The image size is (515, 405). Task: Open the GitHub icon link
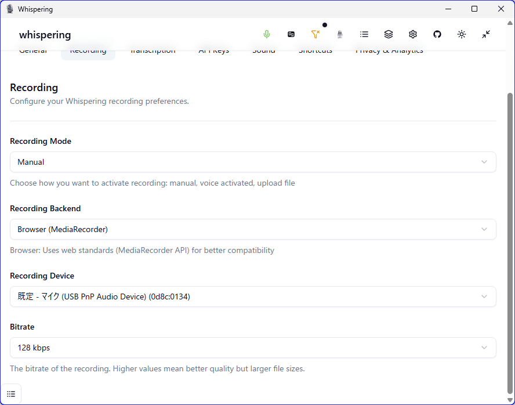pyautogui.click(x=437, y=34)
